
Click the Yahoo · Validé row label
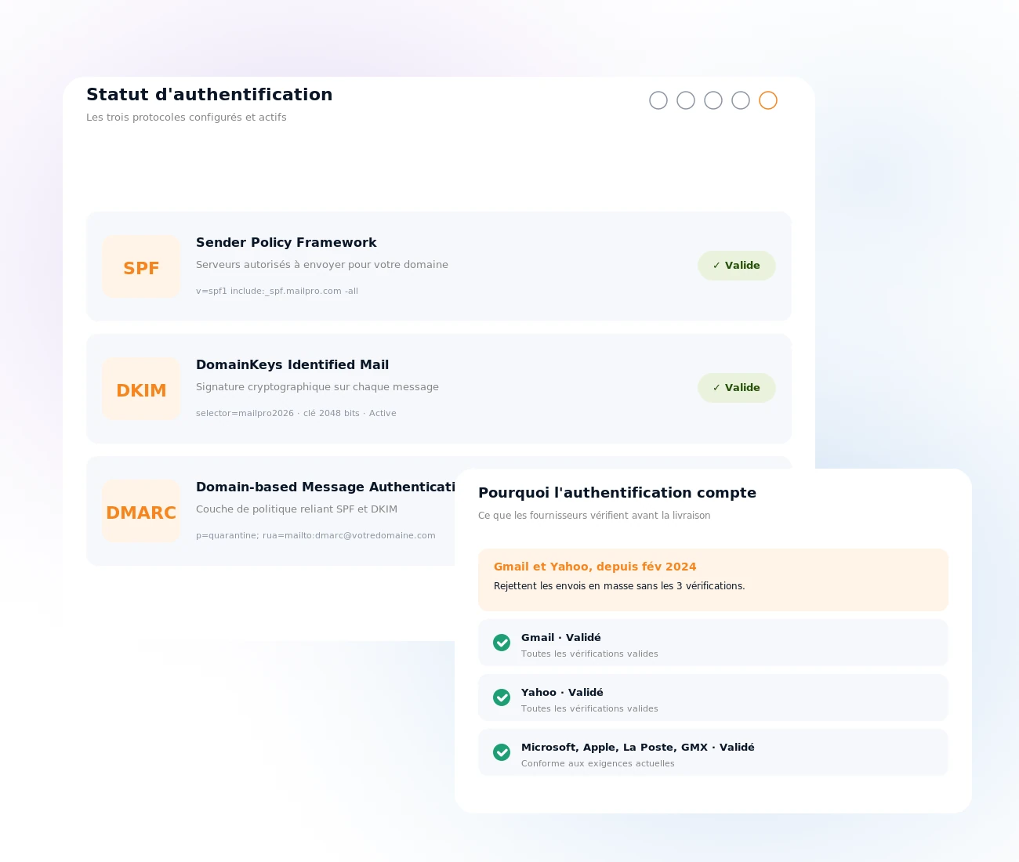(x=562, y=693)
